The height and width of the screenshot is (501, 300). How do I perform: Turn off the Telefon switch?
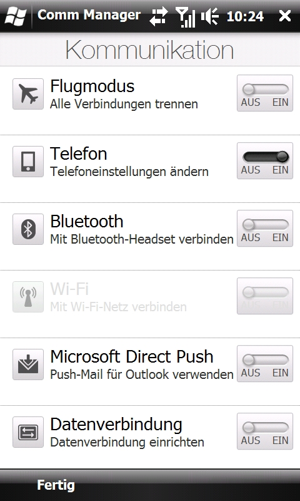[x=265, y=160]
